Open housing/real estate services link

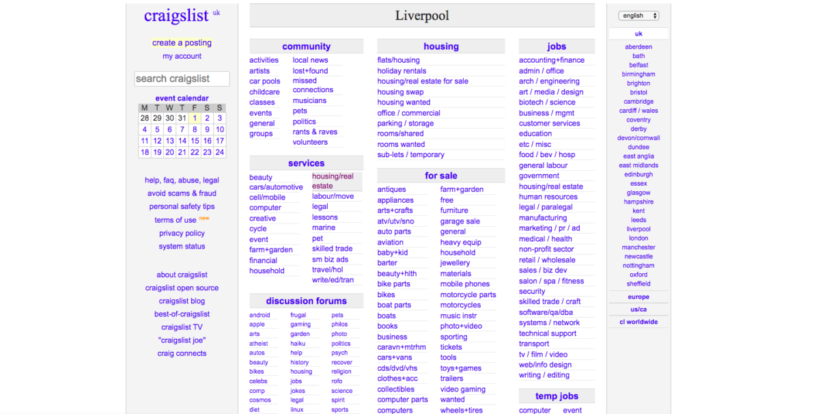point(333,181)
